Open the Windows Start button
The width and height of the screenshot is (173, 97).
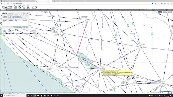2,96
